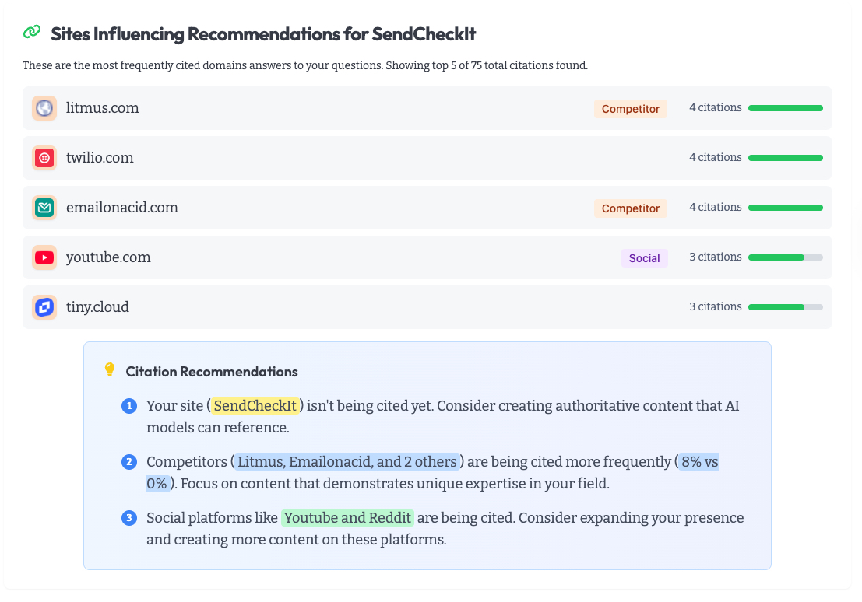Click the number 1 recommendation bullet
Viewport: 862px width, 602px height.
(129, 406)
